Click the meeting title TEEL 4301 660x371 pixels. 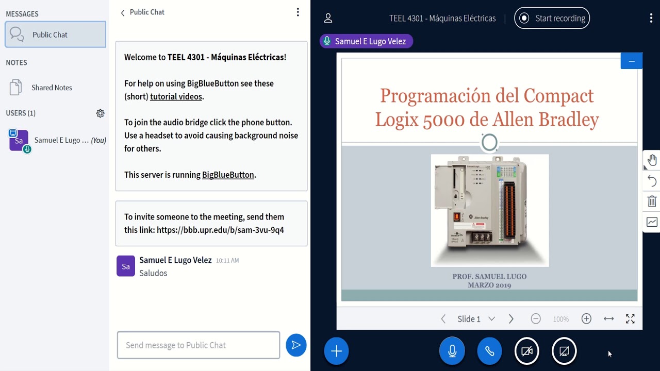(x=442, y=19)
